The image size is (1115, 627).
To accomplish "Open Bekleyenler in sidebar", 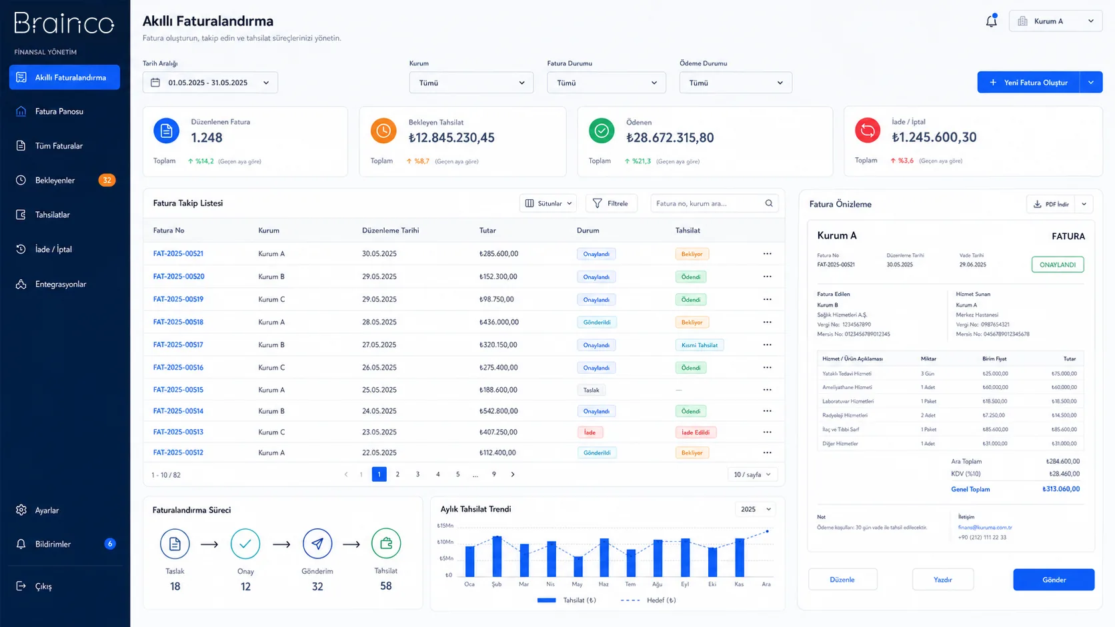I will [x=65, y=181].
